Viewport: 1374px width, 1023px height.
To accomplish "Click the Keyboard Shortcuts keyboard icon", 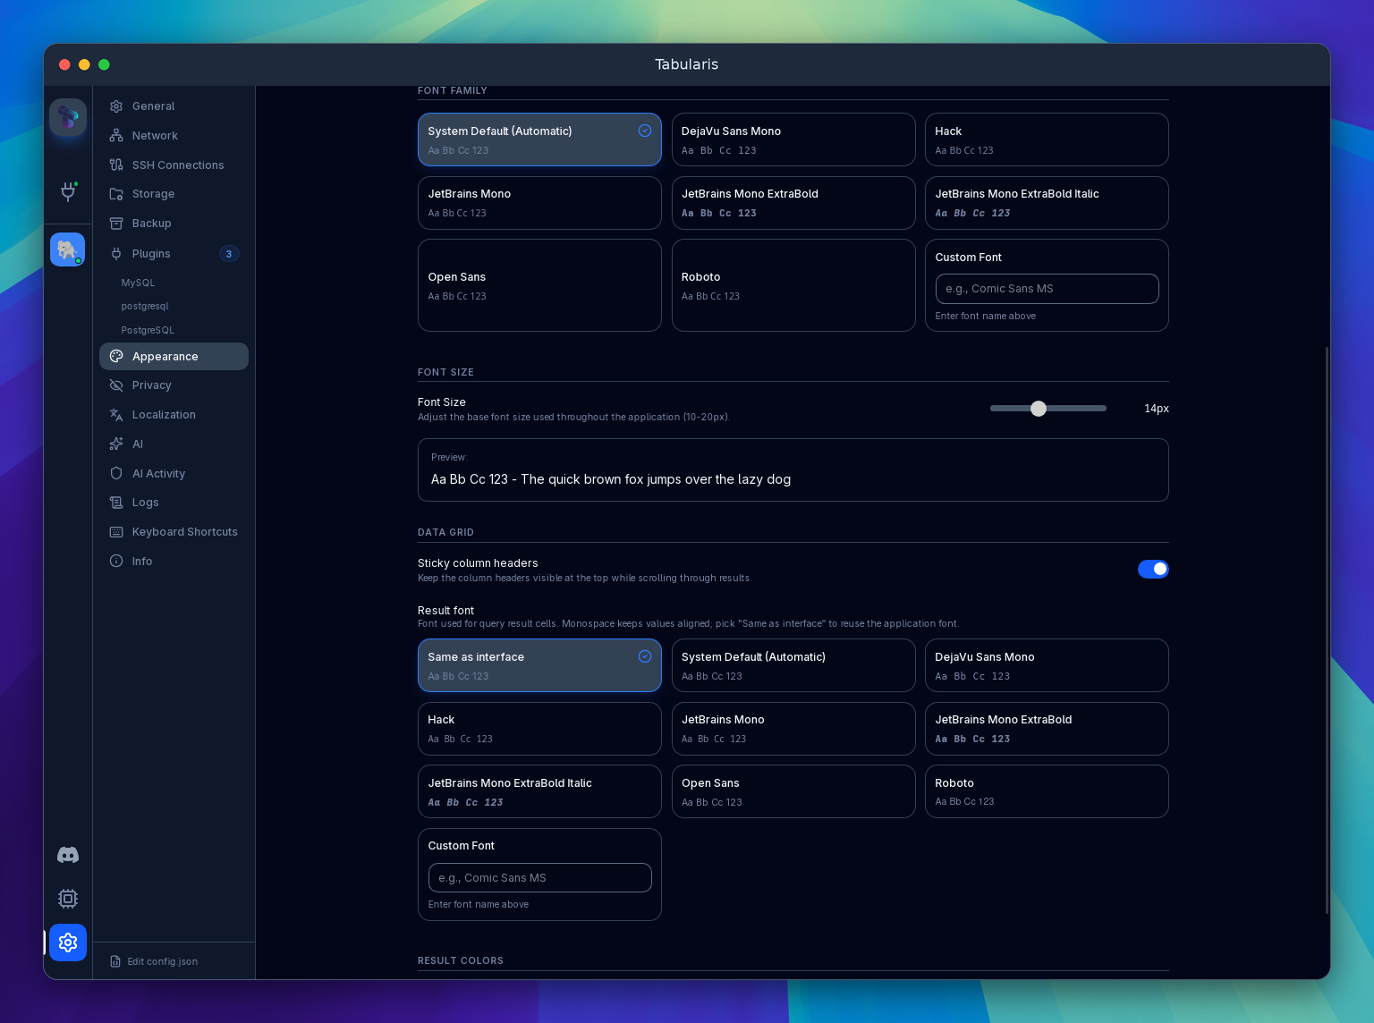I will [x=116, y=532].
